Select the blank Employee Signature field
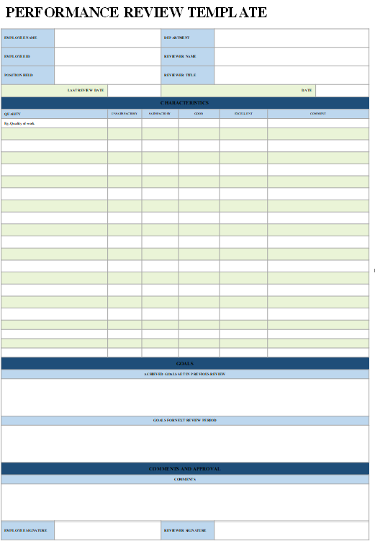Image resolution: width=375 pixels, height=549 pixels. pos(107,530)
